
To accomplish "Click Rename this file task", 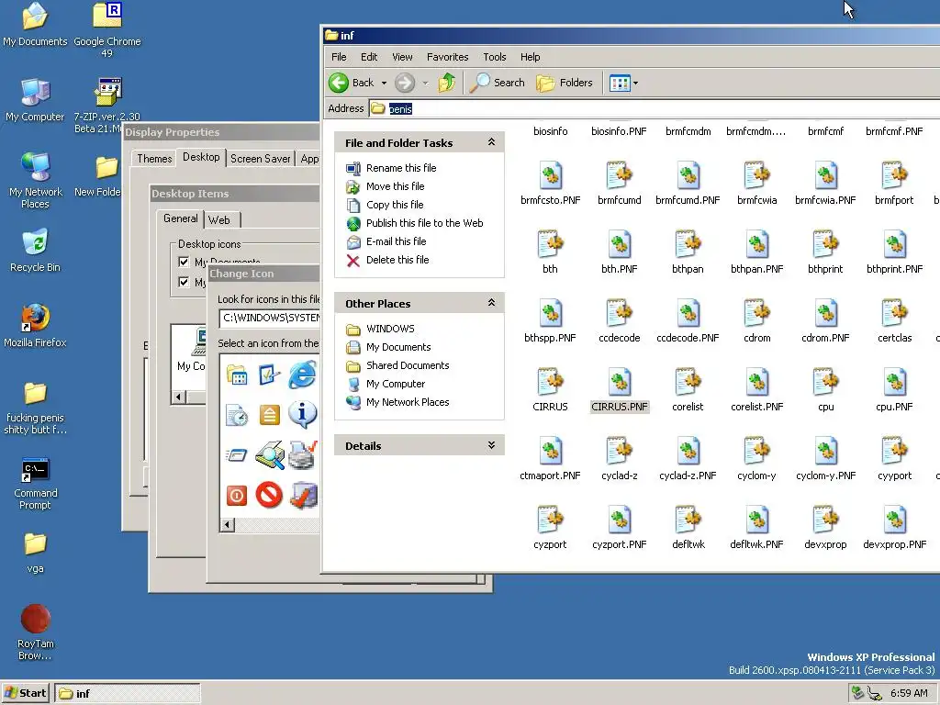I will tap(401, 168).
